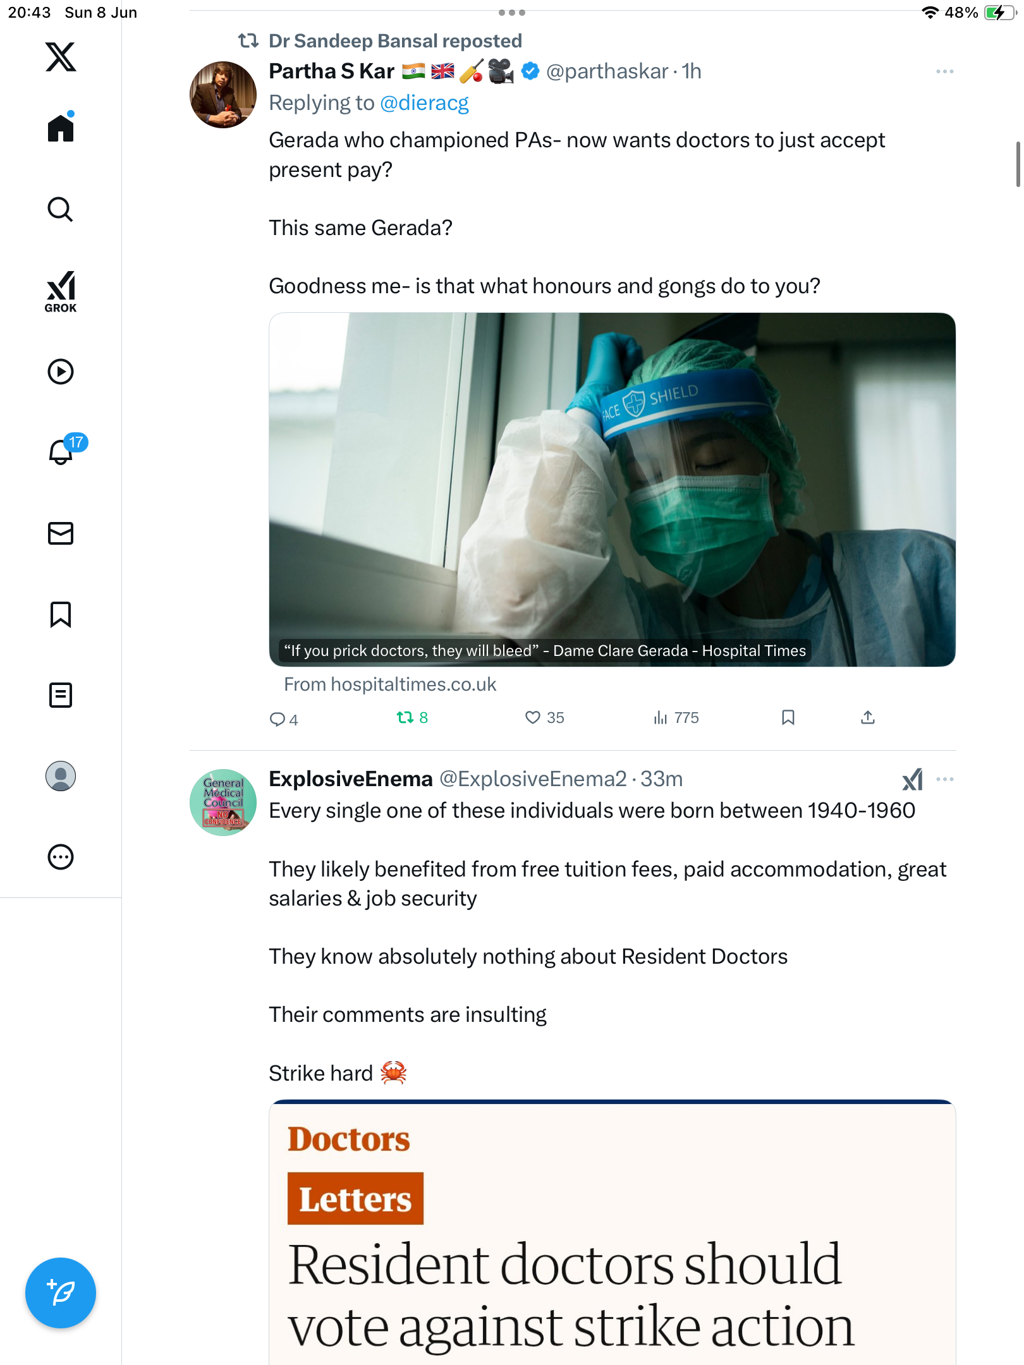The height and width of the screenshot is (1365, 1024).
Task: Open Lists icon in sidebar
Action: [61, 695]
